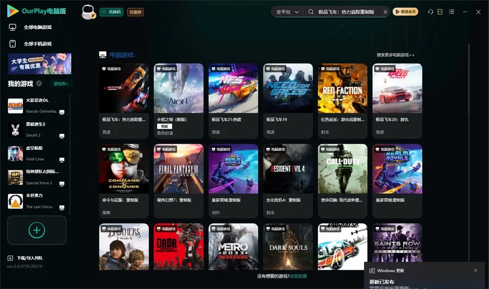This screenshot has height=289, width=489.
Task: Open the 游戏库> link
Action: [61, 84]
